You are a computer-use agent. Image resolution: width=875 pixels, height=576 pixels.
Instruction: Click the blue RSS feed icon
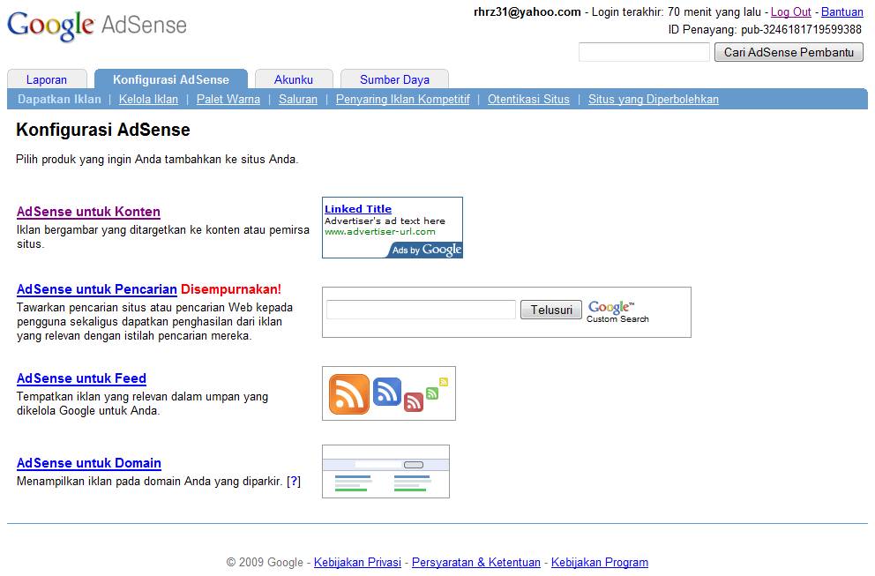[x=386, y=392]
